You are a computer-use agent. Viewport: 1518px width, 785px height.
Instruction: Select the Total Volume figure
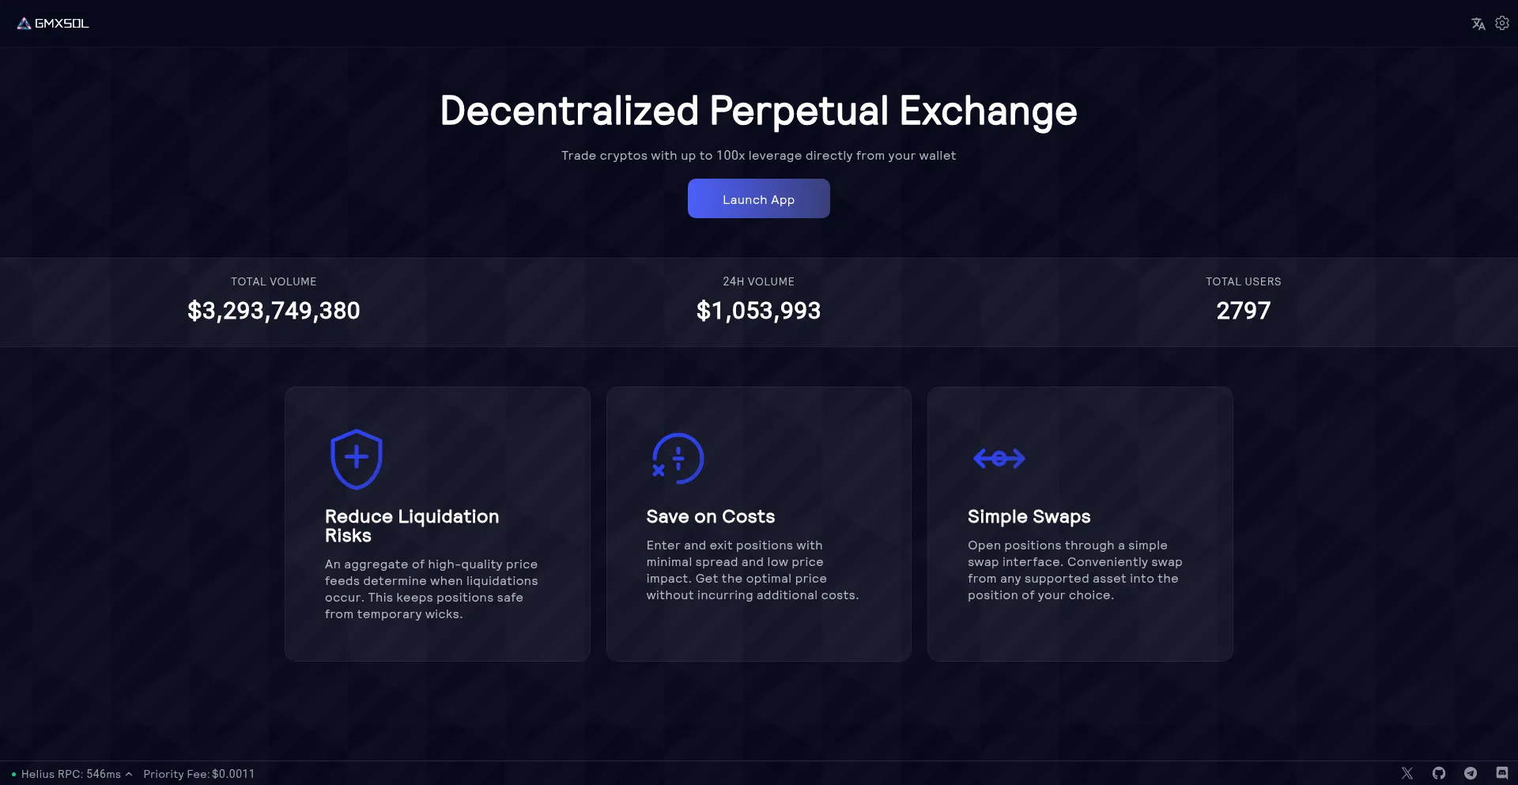coord(274,311)
